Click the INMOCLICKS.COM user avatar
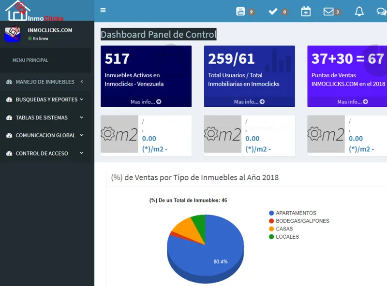The height and width of the screenshot is (286, 387). [x=13, y=34]
